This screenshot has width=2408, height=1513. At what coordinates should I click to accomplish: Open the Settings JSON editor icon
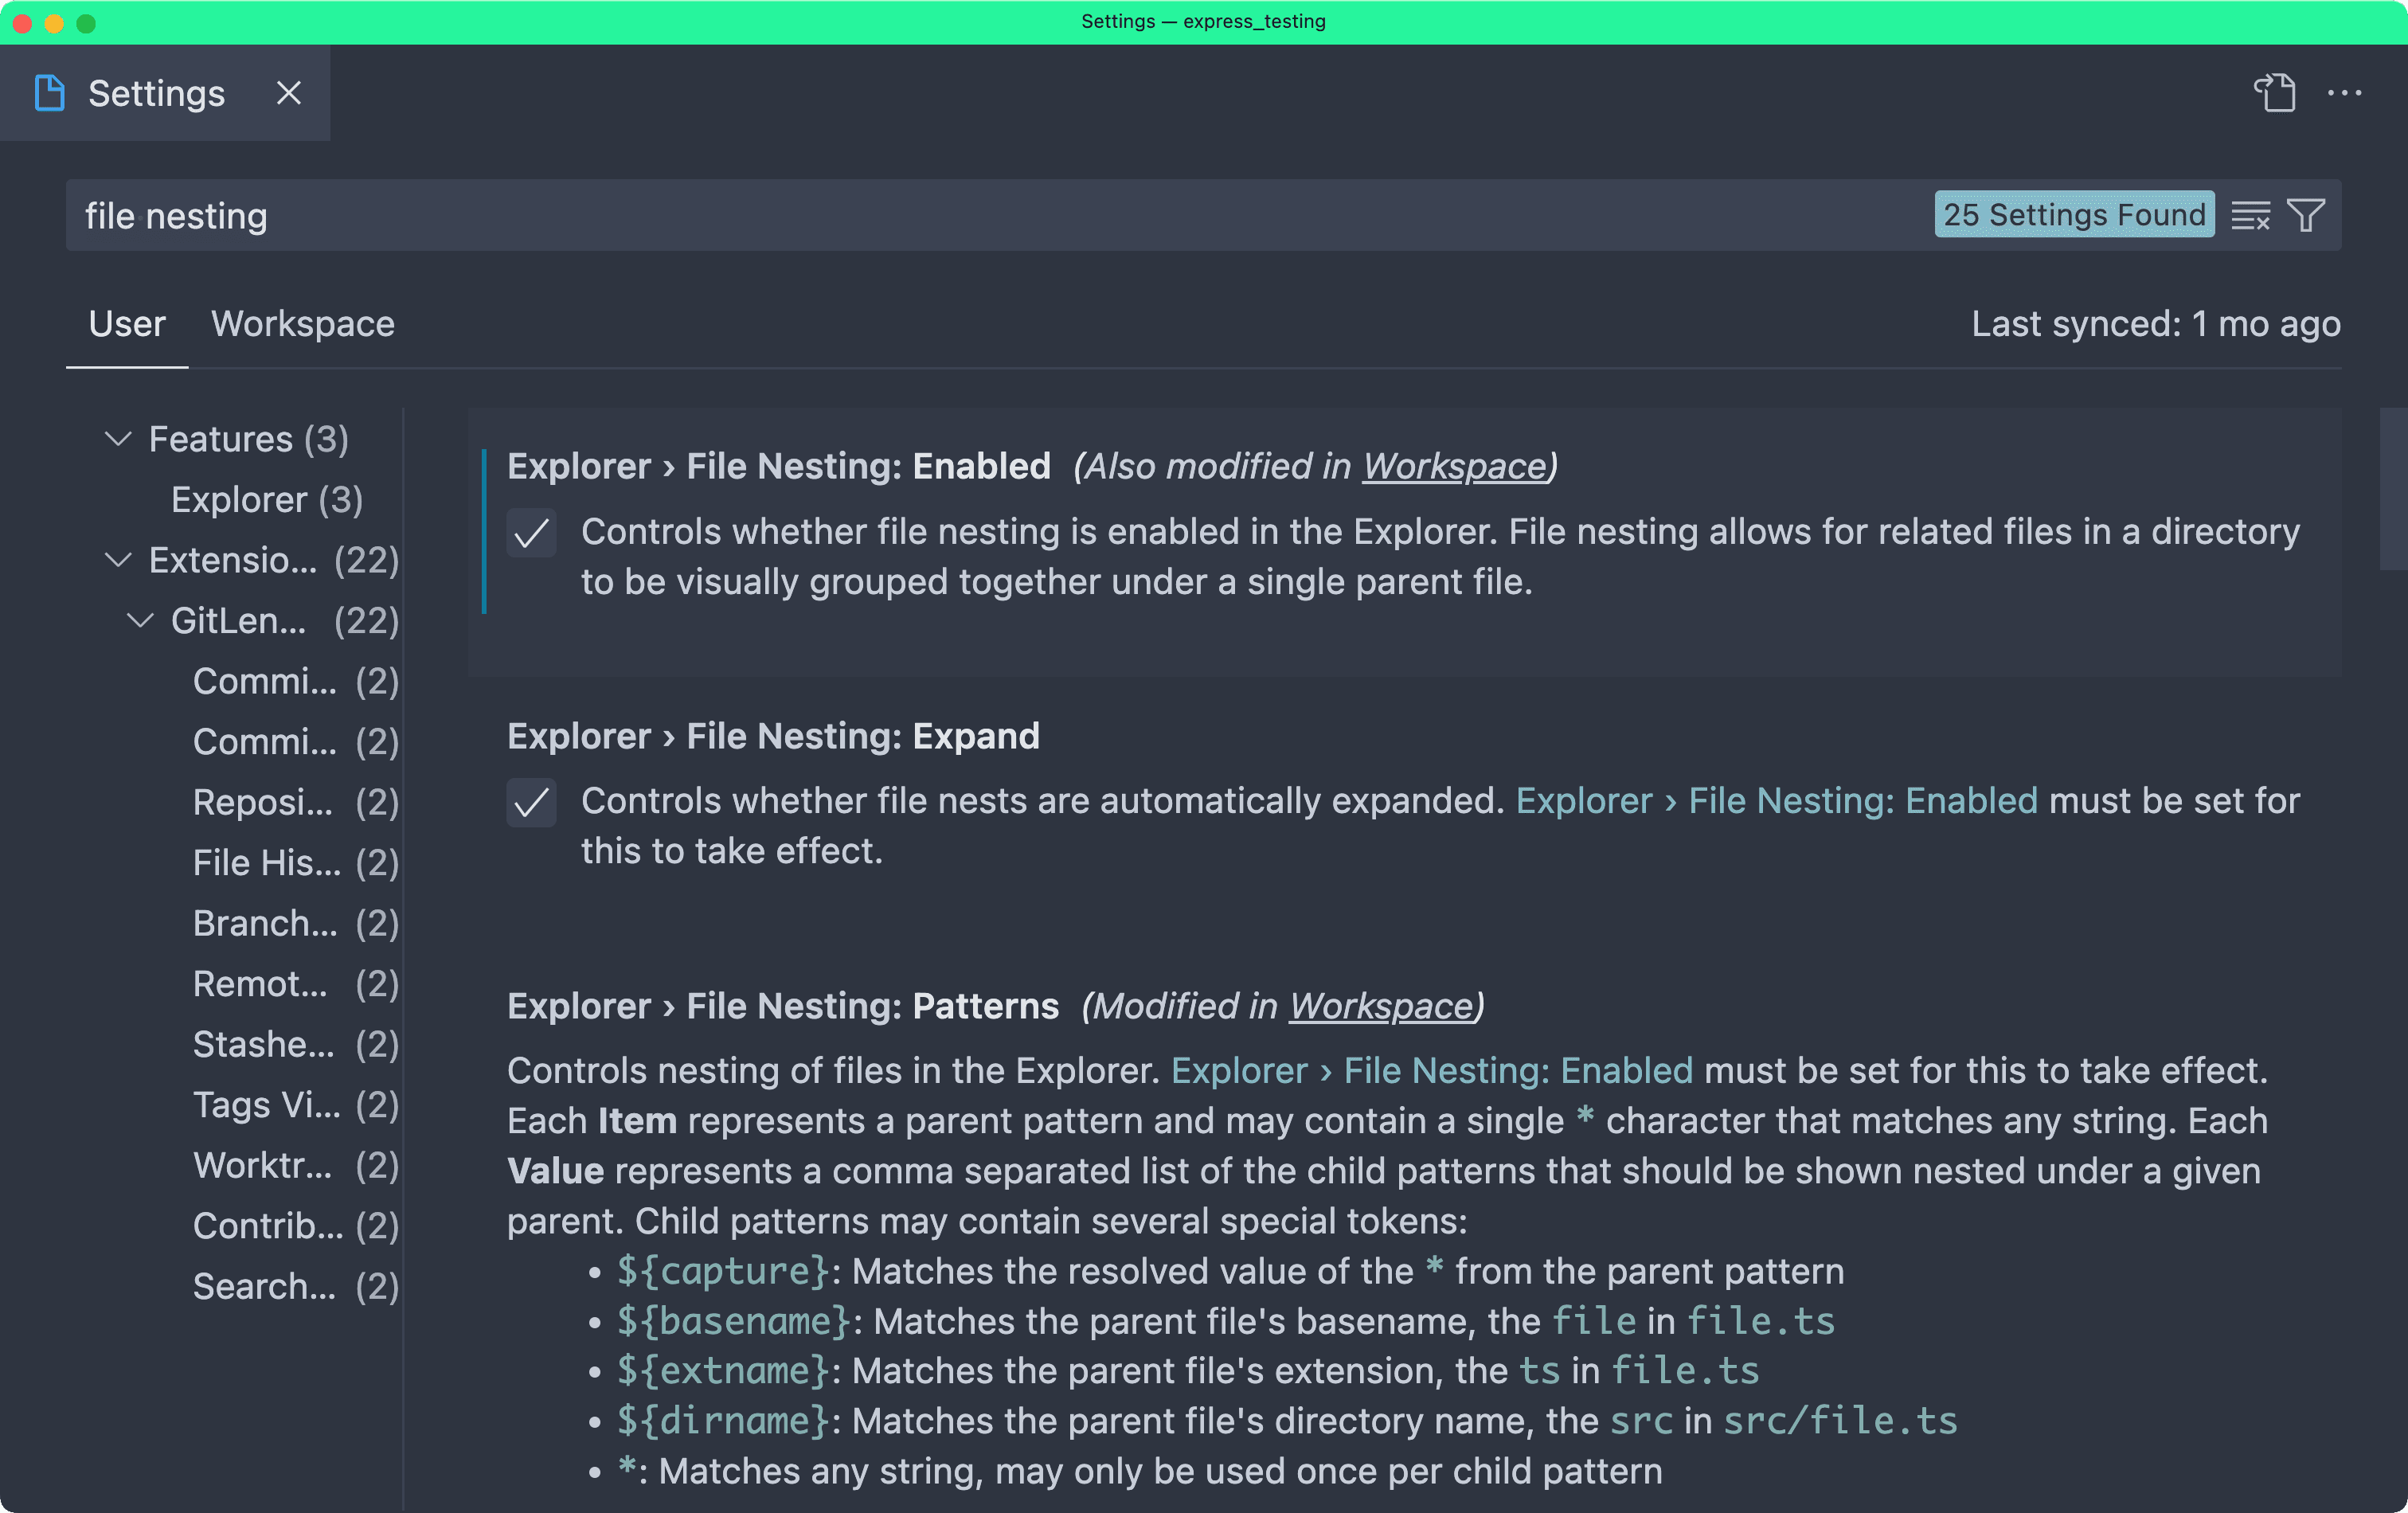[2274, 93]
